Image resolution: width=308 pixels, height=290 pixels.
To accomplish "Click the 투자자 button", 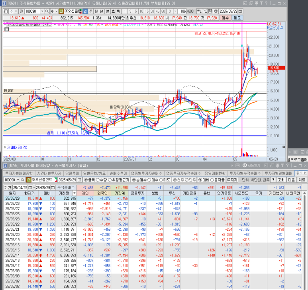I will [232, 180].
